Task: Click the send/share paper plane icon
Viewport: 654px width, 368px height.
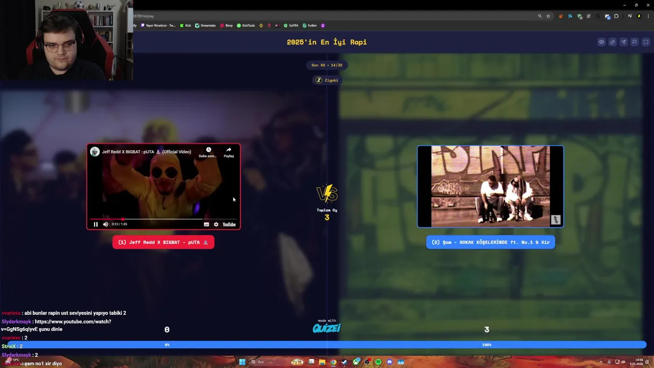Action: [x=623, y=42]
